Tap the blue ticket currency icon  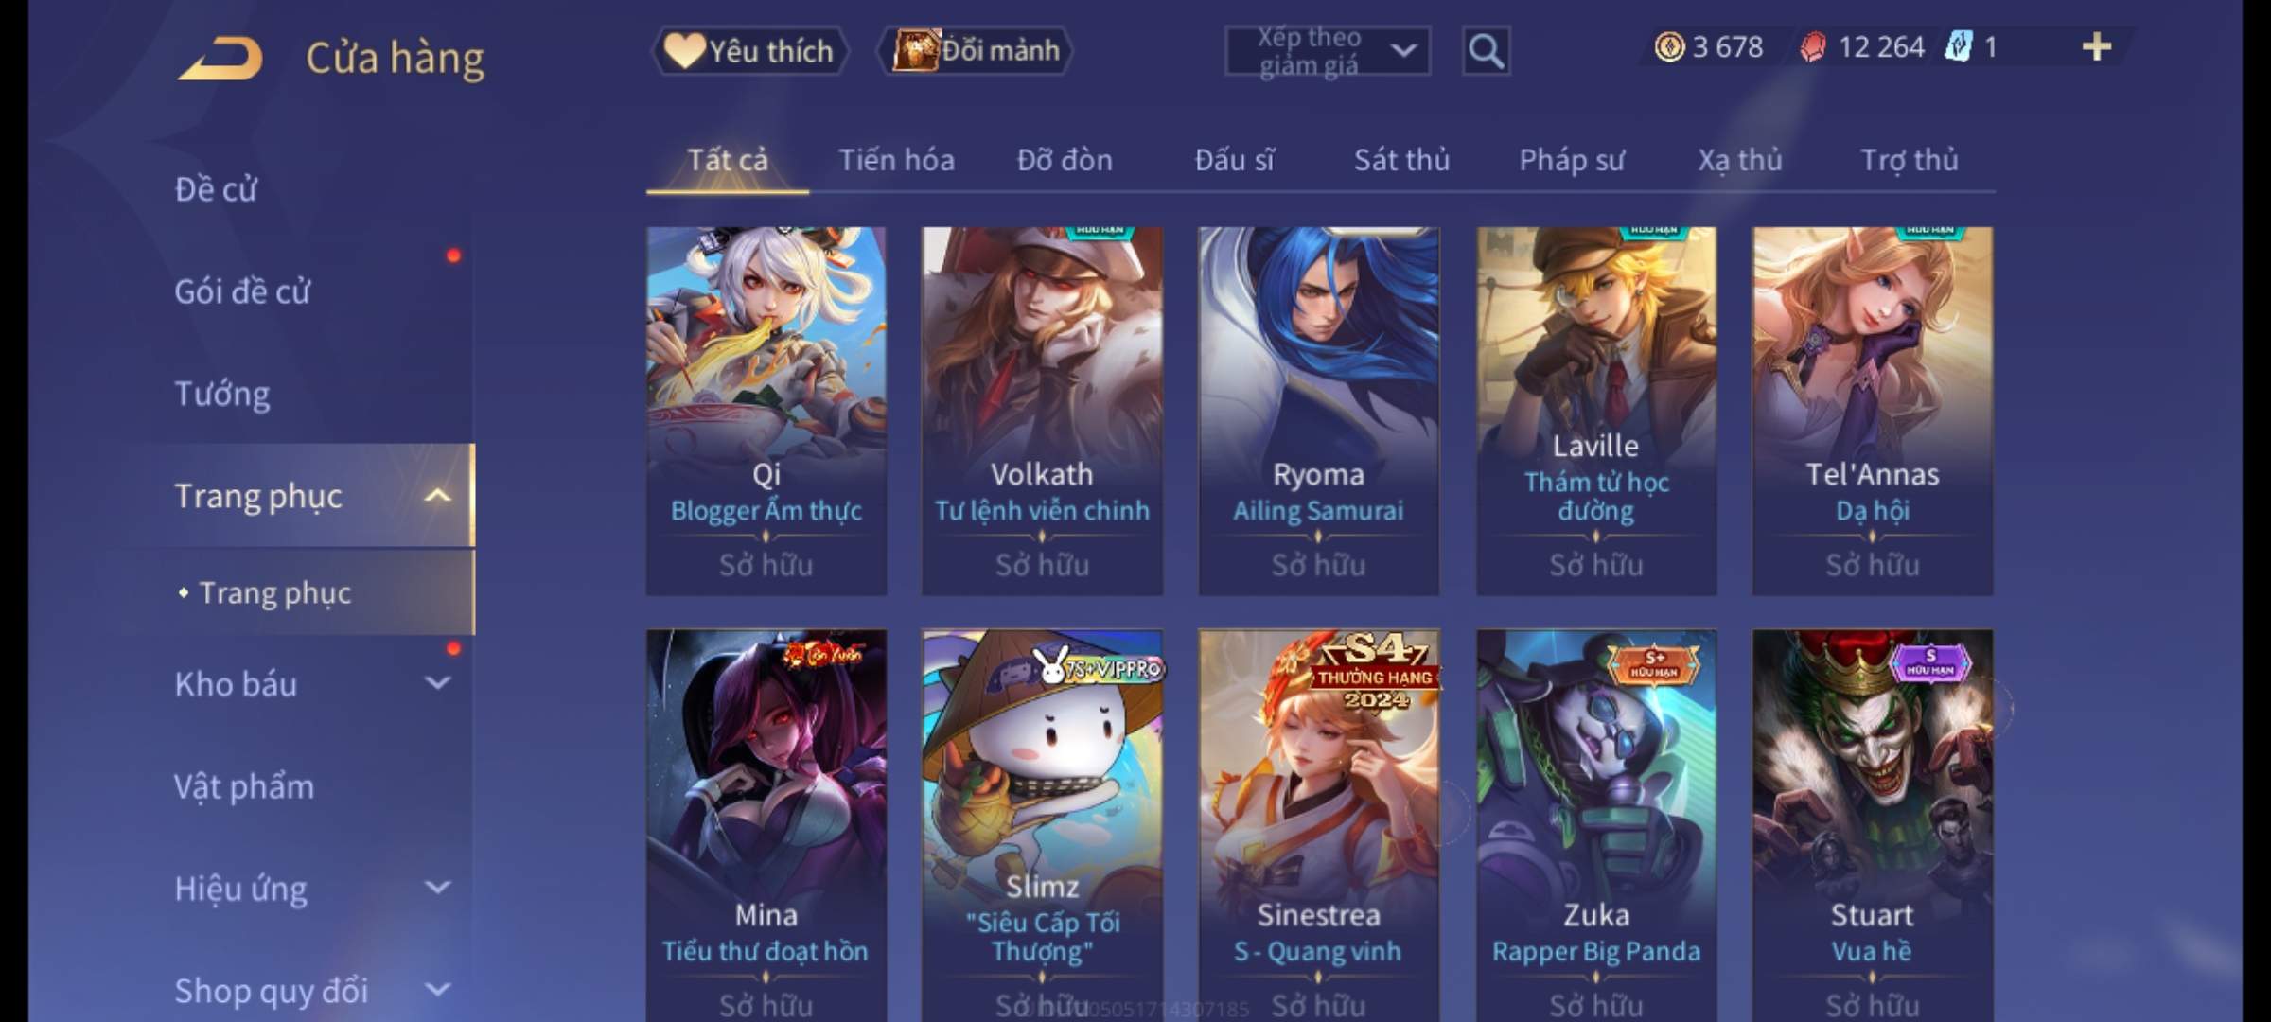[1958, 46]
